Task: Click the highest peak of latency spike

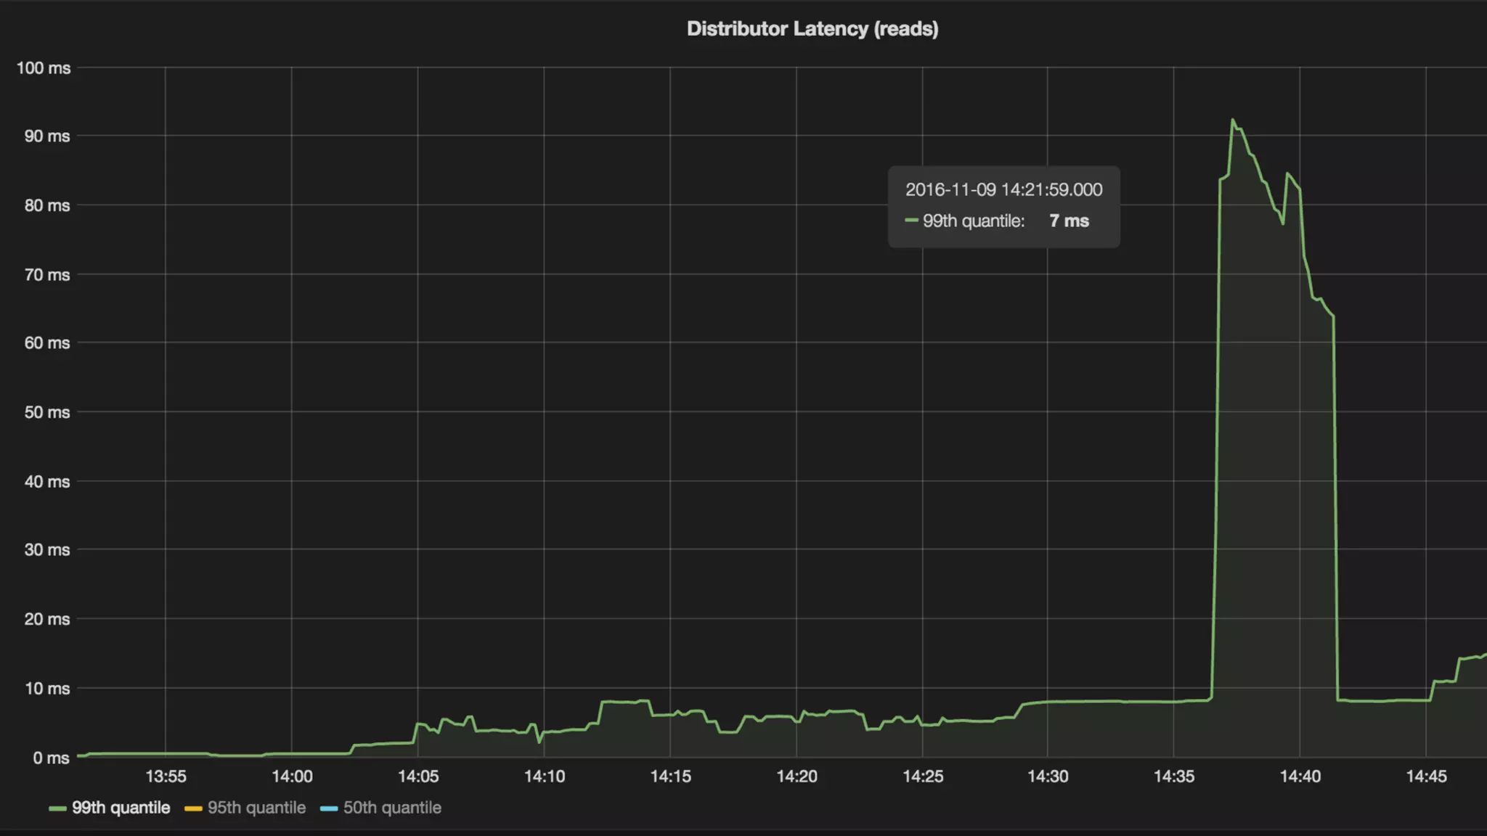Action: [1232, 120]
